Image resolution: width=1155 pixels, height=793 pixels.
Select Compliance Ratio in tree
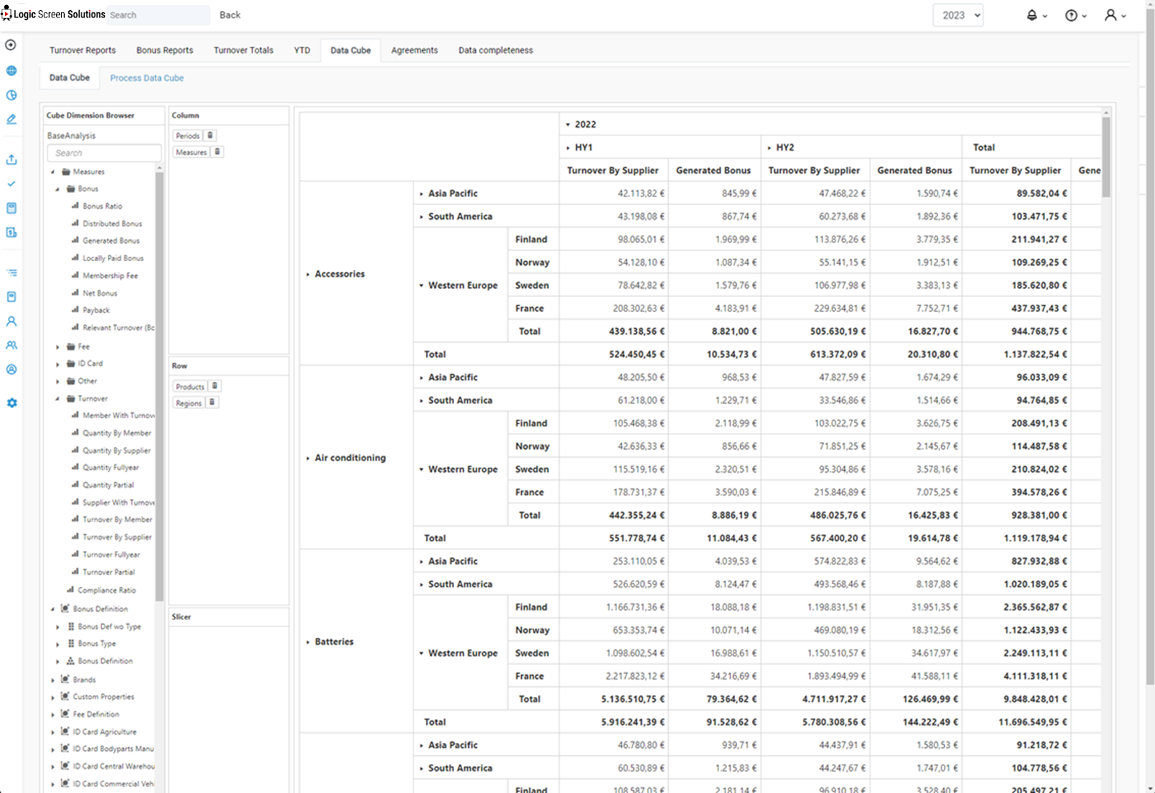[106, 590]
